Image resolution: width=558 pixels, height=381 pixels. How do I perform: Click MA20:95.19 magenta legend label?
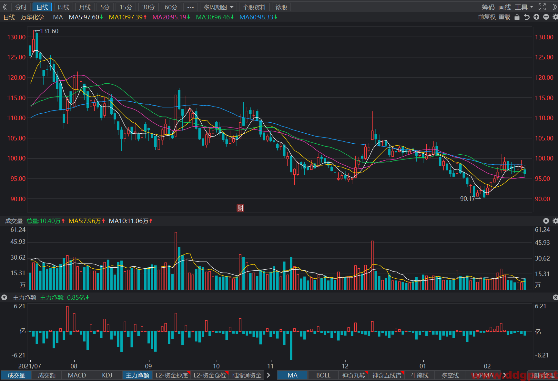tap(171, 17)
